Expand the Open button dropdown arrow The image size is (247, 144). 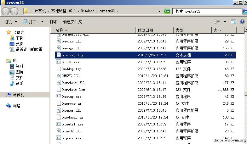tap(42, 22)
